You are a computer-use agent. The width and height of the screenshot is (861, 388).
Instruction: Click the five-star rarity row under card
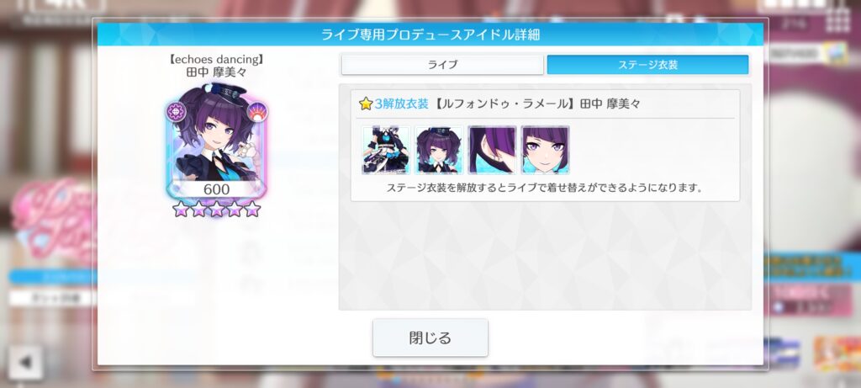coord(216,209)
